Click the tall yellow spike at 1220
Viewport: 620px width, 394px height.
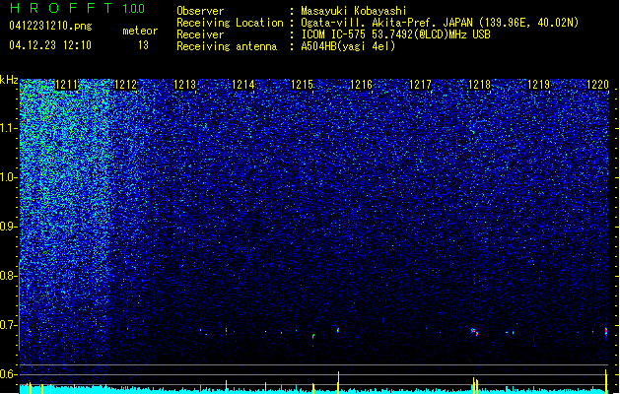click(x=606, y=381)
